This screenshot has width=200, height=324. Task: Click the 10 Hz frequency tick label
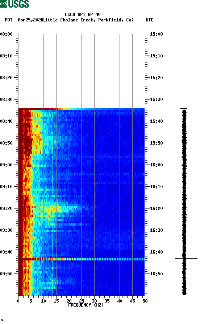43,301
